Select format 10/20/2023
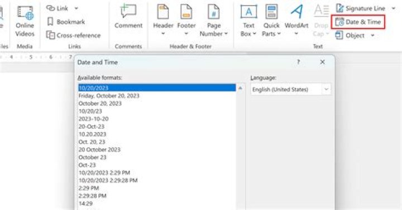The height and width of the screenshot is (210, 402). point(157,88)
